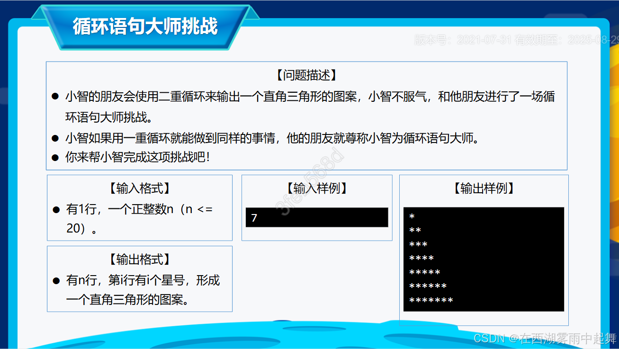Select the 【输出样例】 heading
This screenshot has height=349, width=619.
coord(484,188)
